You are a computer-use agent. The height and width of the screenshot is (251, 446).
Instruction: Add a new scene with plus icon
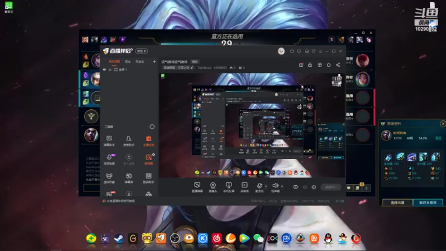coord(154,61)
